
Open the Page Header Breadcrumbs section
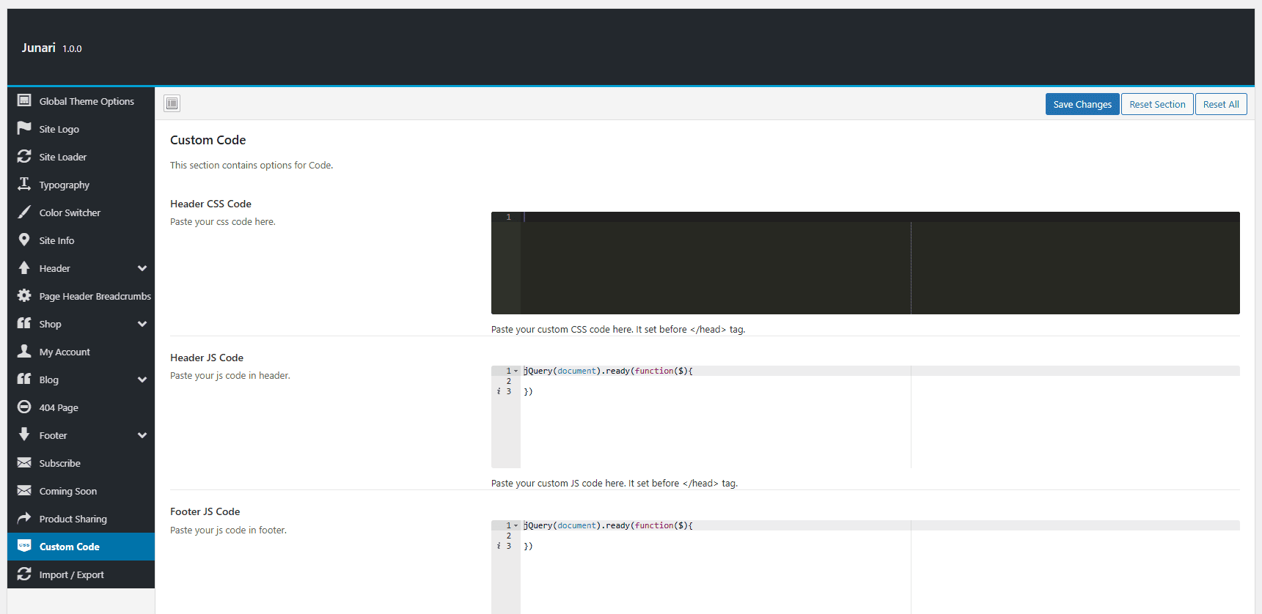point(81,296)
